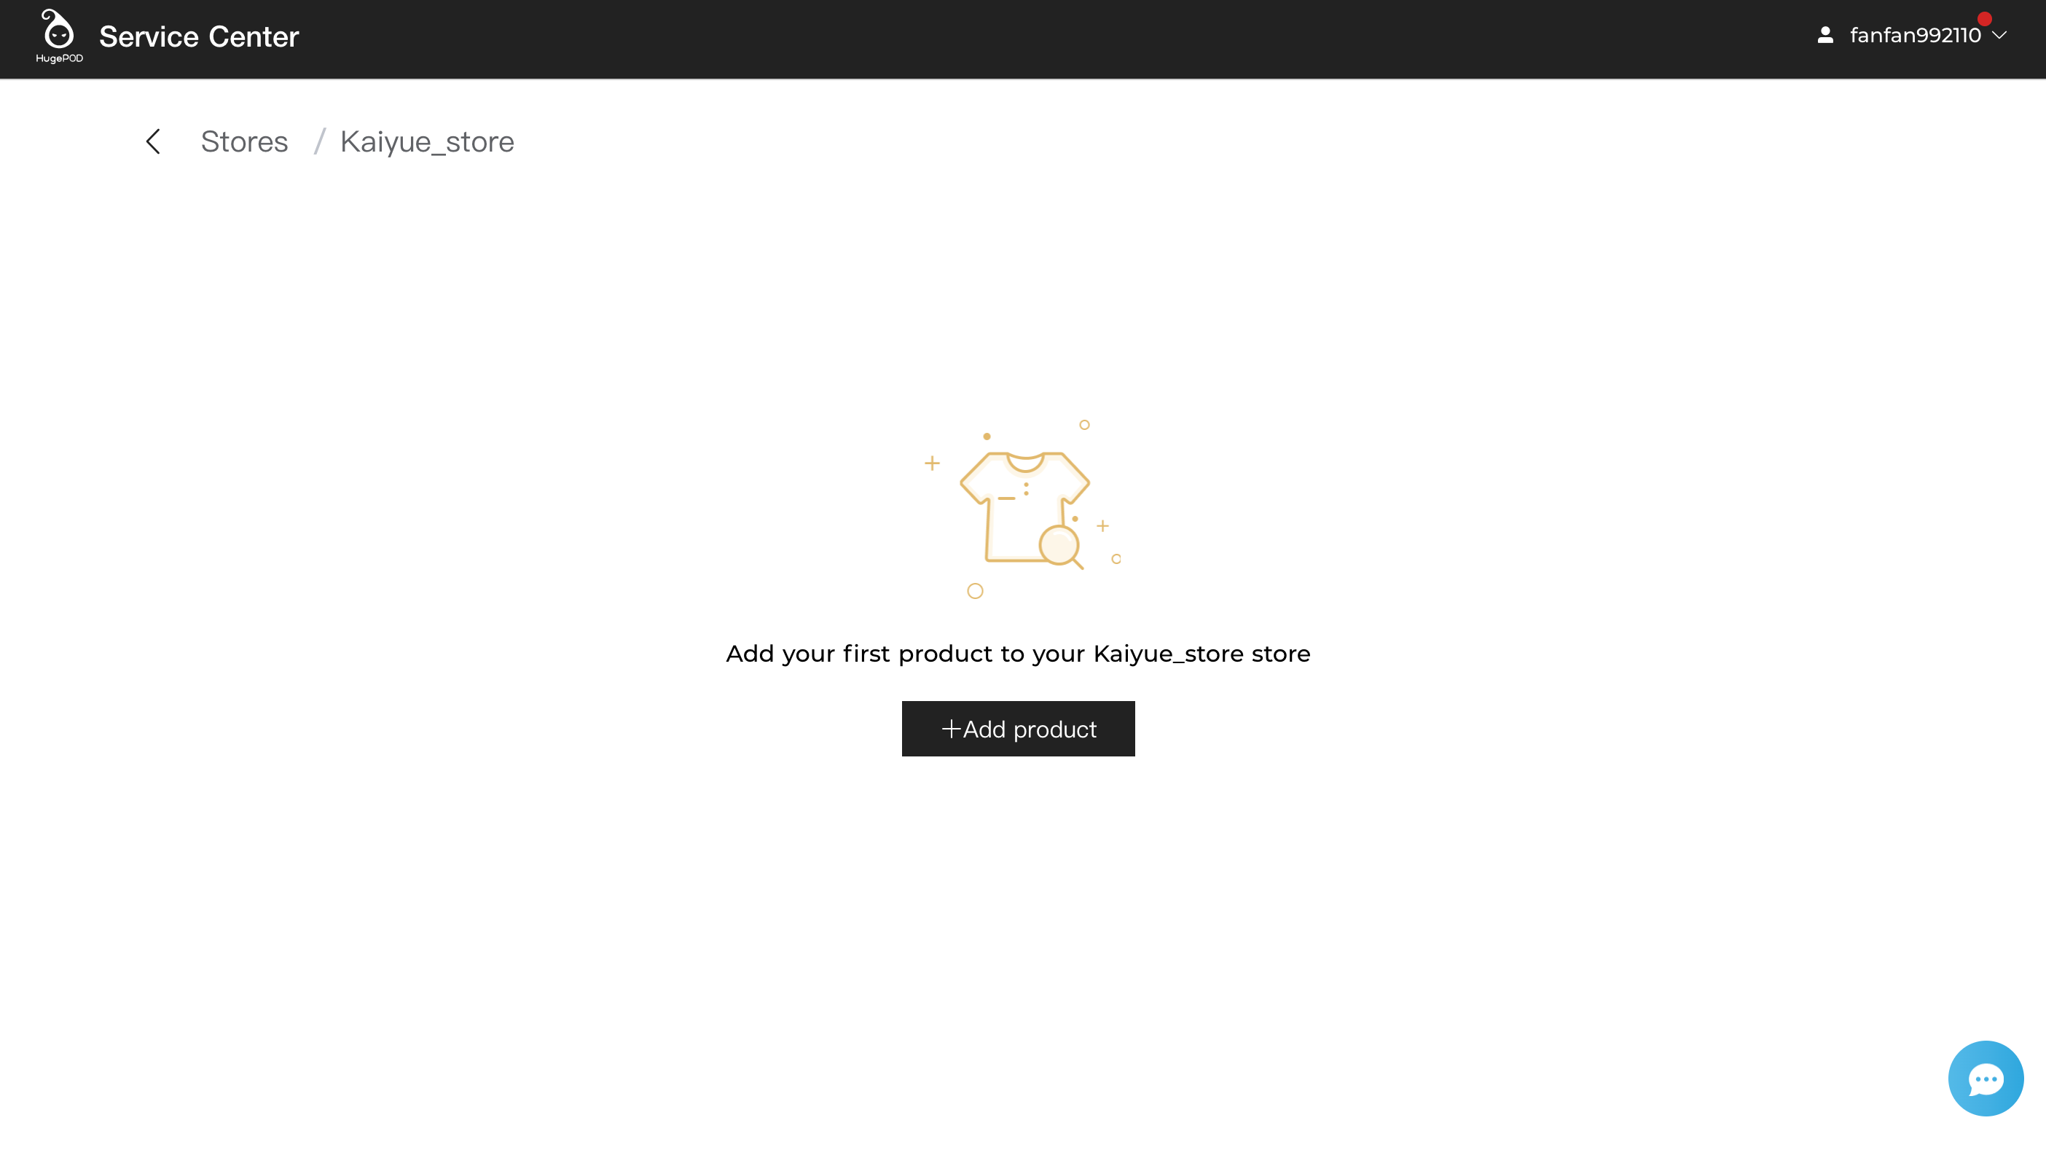Open the fanfan992110 account menu
This screenshot has width=2046, height=1166.
[x=1915, y=35]
